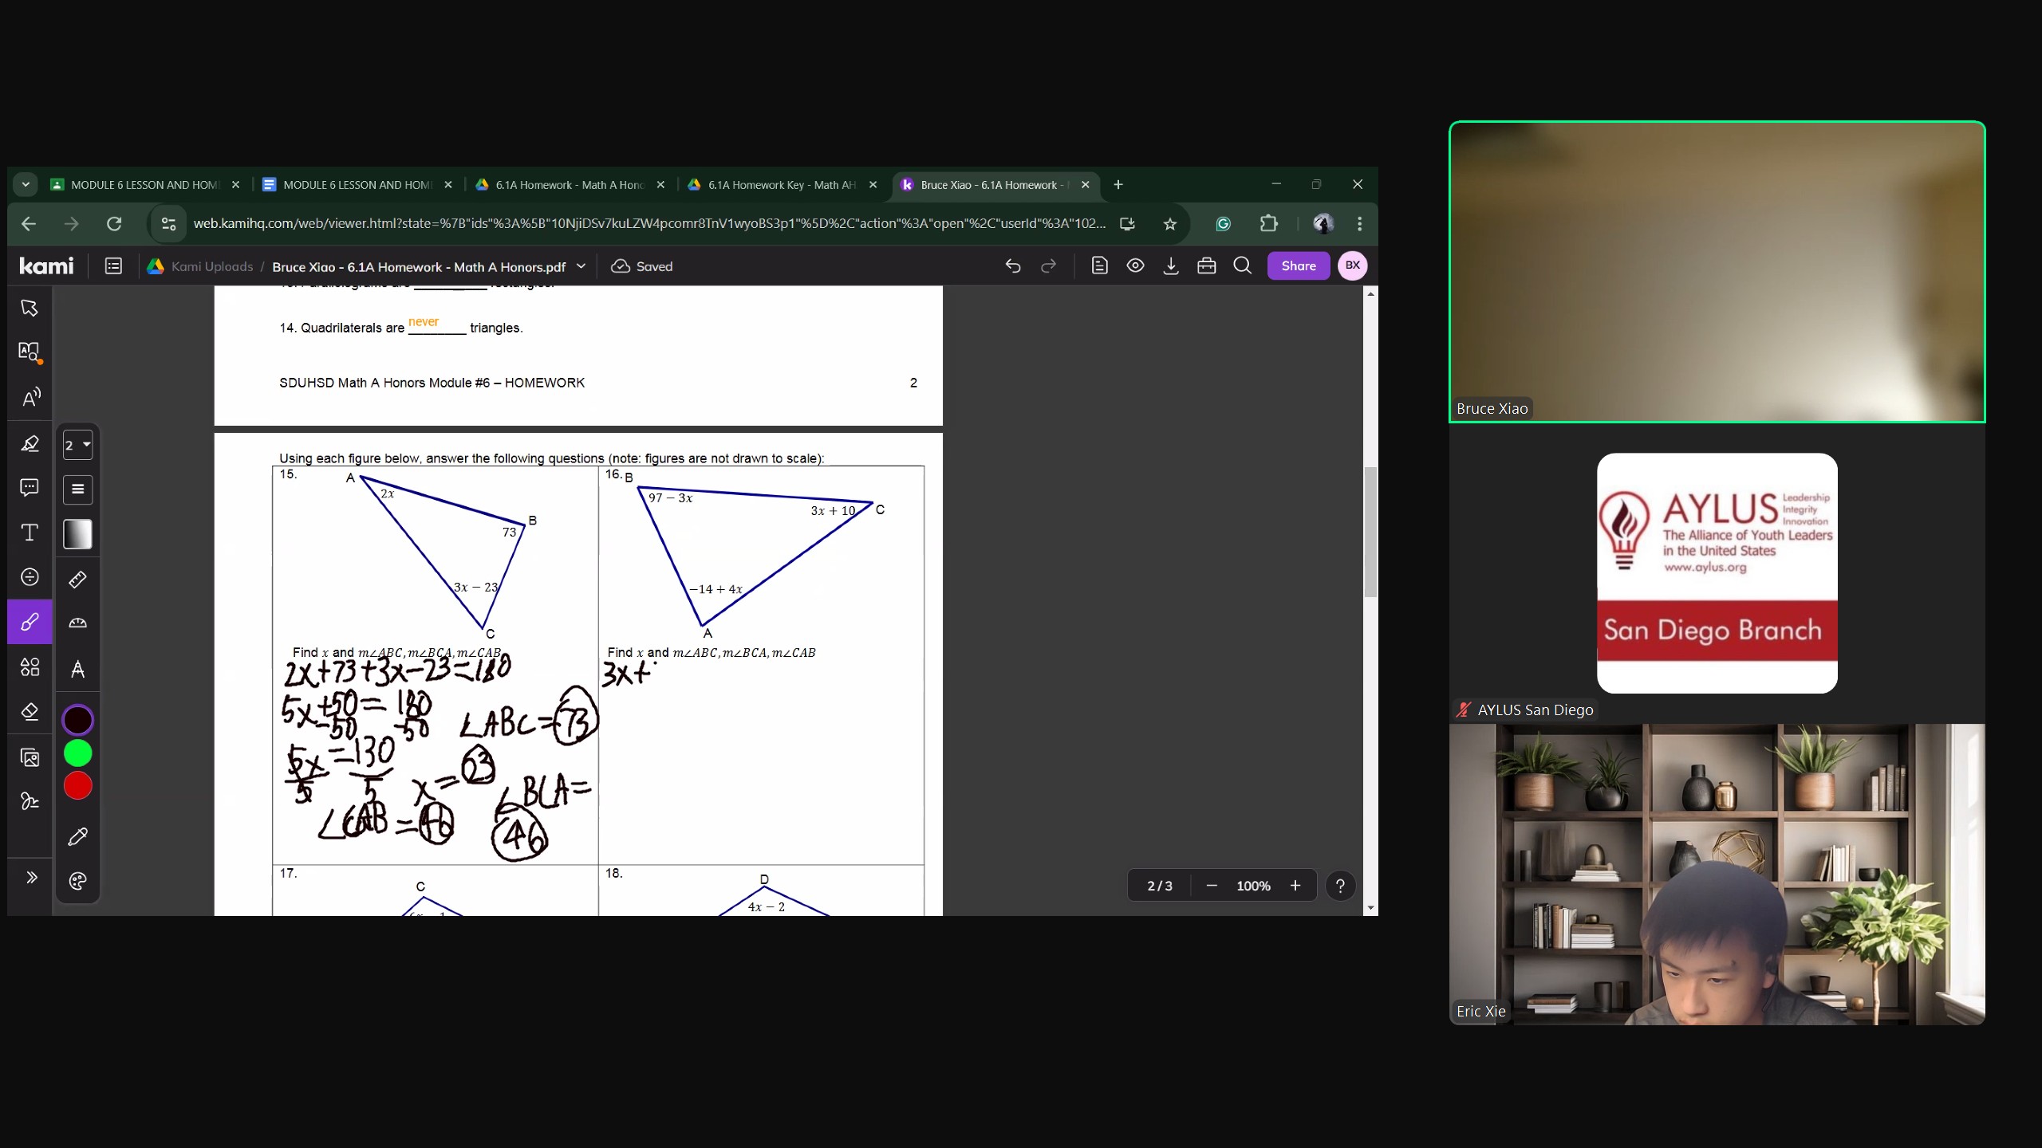Open a new browser tab
2042x1148 pixels.
coord(1118,185)
